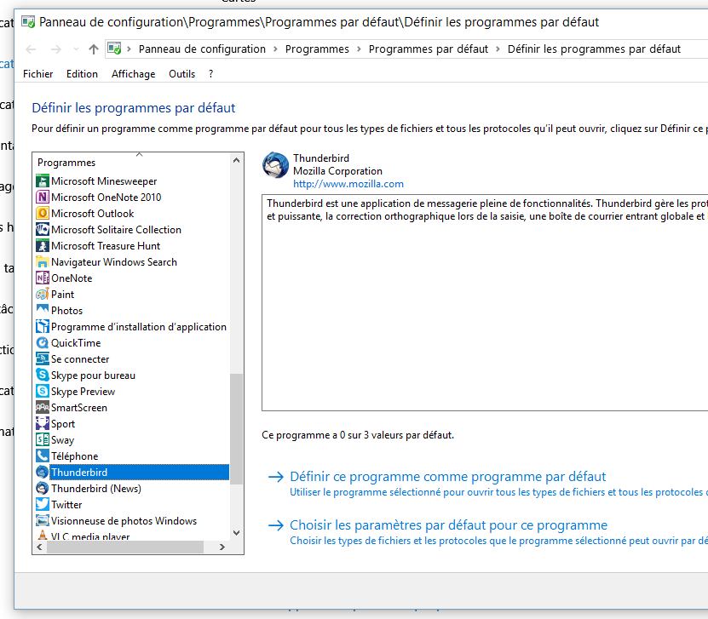708x619 pixels.
Task: Go up one level with up arrow
Action: pos(94,49)
